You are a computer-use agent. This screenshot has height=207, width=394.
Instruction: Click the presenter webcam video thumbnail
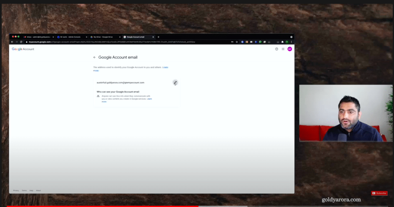(x=346, y=113)
